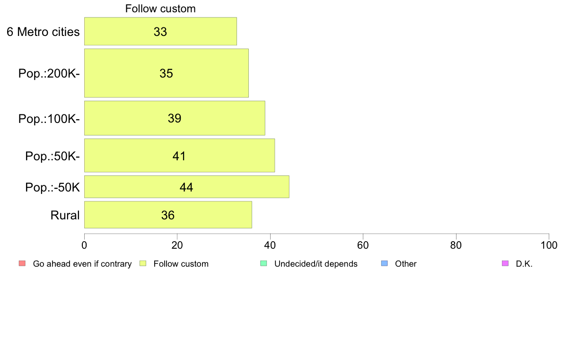Click the 'Pop.:-50K' row label
The height and width of the screenshot is (348, 562).
coord(53,187)
